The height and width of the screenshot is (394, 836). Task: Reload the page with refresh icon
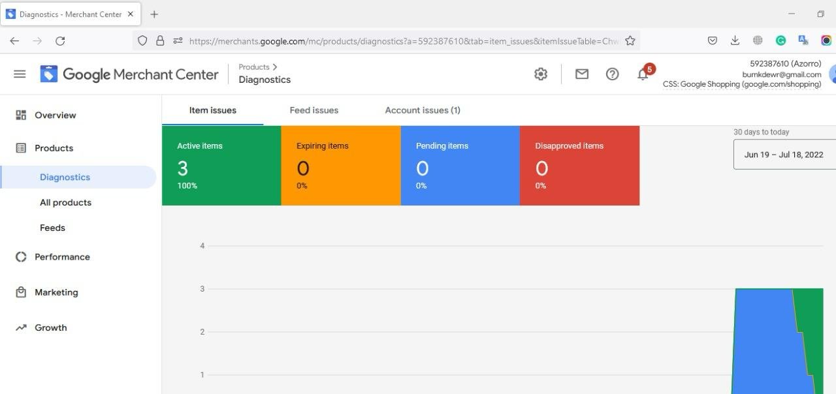(60, 40)
